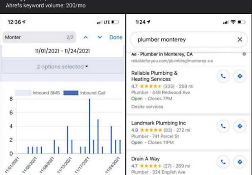Click the Closes 11PM hours text
252x175 pixels.
coord(160,142)
